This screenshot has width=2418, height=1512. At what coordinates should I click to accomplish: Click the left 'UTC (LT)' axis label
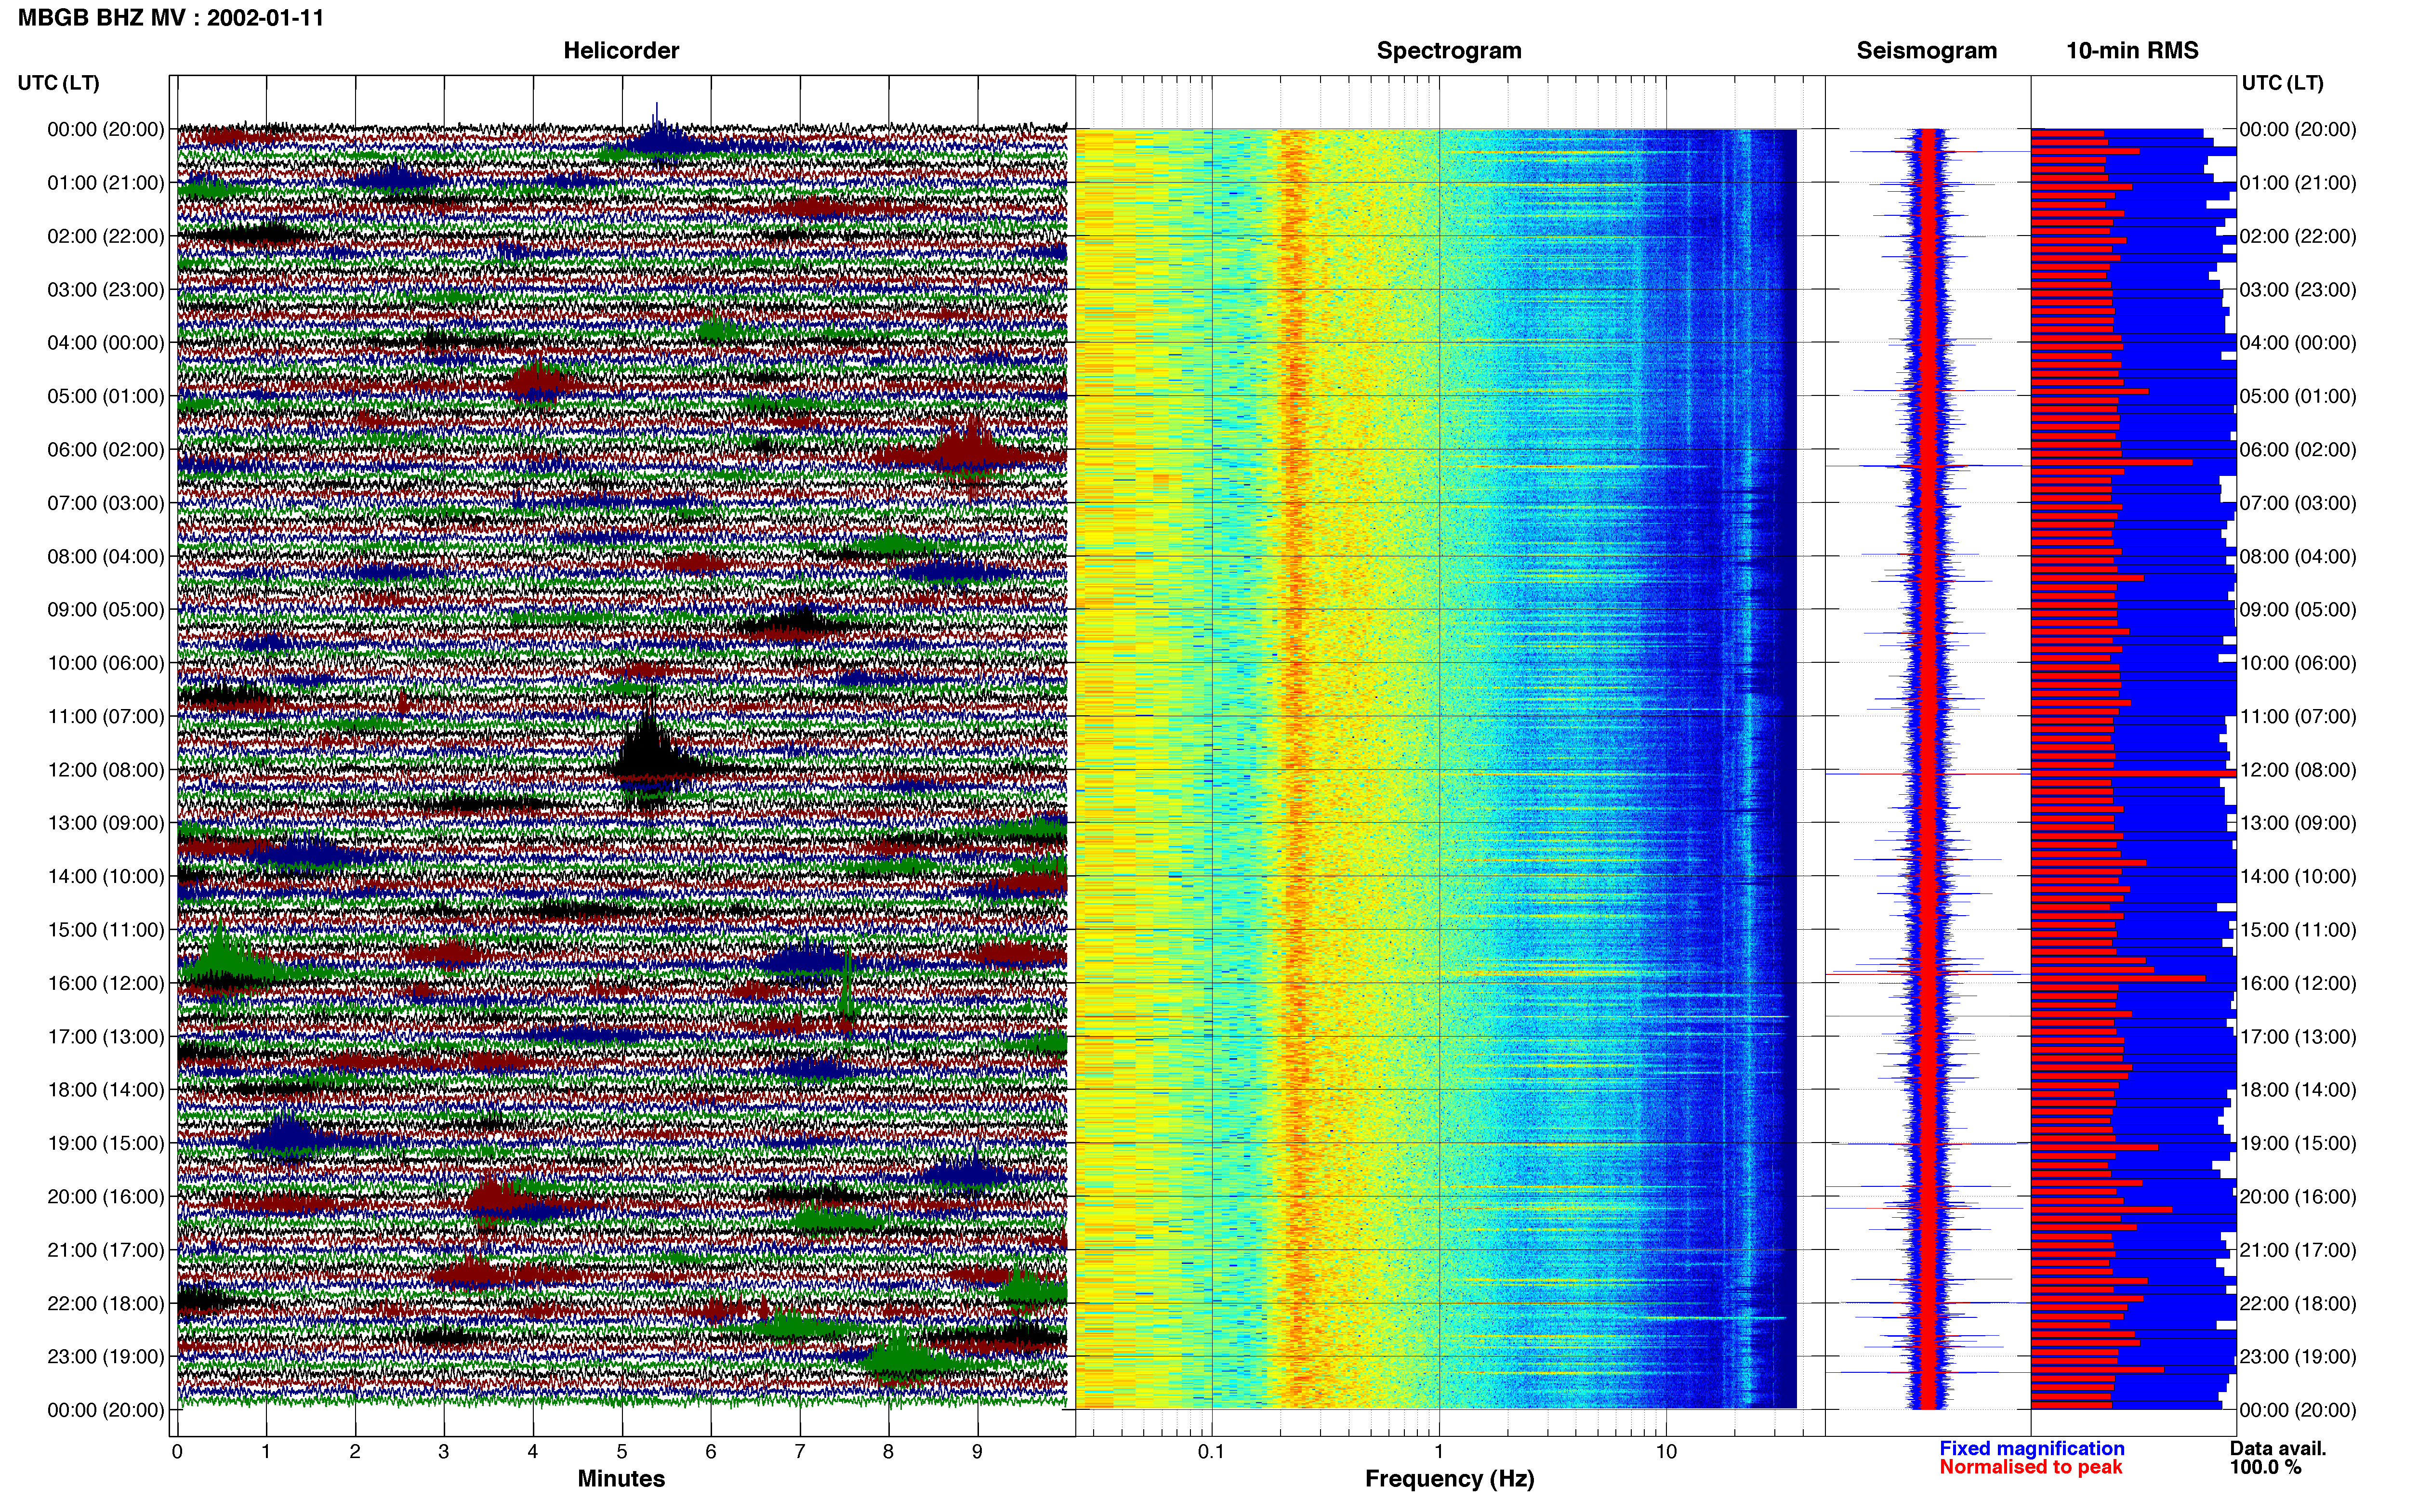click(59, 83)
